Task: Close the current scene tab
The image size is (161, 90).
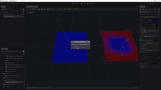Action: [x=37, y=6]
